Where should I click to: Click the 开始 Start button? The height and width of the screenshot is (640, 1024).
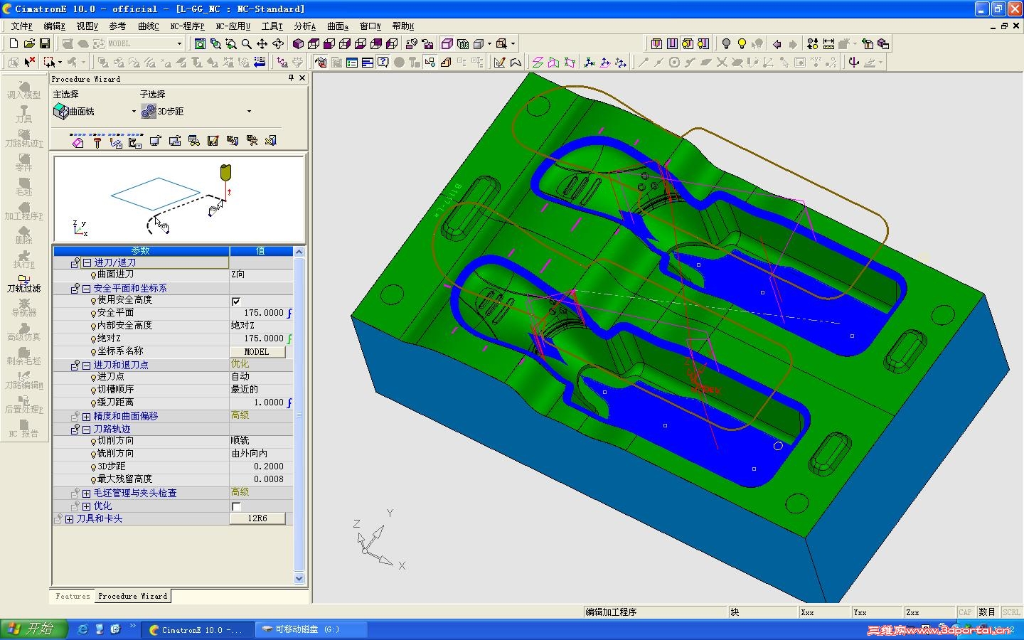(x=34, y=629)
